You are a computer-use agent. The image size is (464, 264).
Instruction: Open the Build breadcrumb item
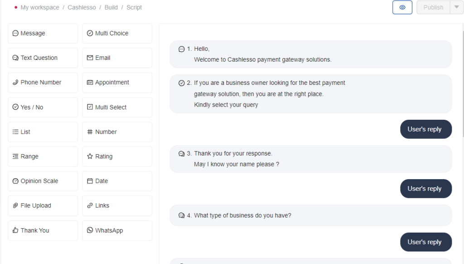click(x=111, y=7)
